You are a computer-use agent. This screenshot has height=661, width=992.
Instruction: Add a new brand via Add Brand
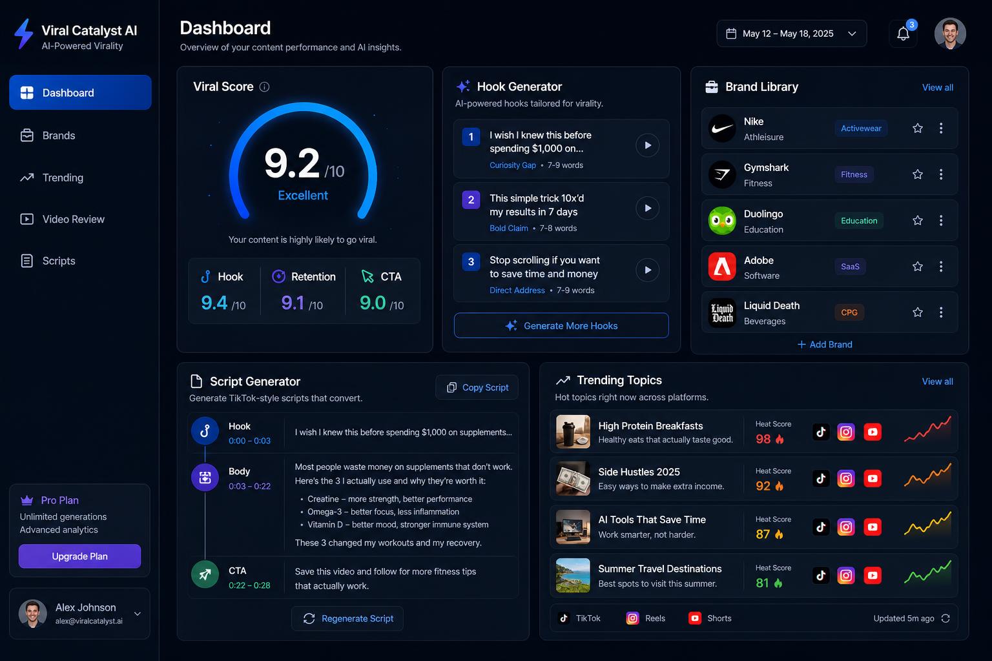coord(825,345)
